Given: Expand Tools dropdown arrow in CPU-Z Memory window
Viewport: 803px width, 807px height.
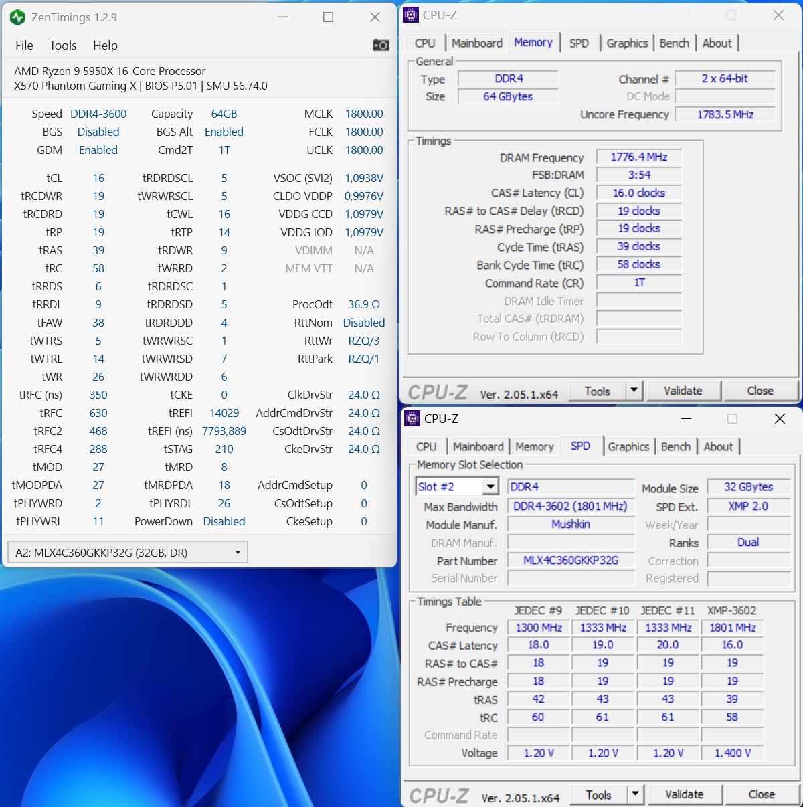Looking at the screenshot, I should click(634, 391).
